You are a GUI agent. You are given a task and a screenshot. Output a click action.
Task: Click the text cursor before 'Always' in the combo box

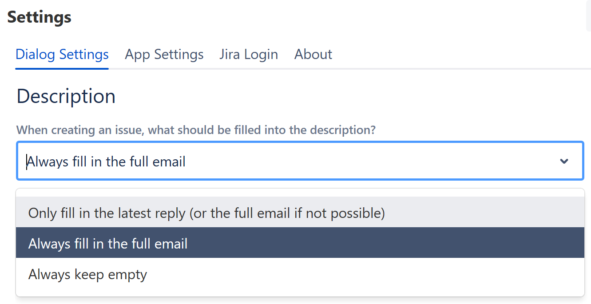pos(27,162)
